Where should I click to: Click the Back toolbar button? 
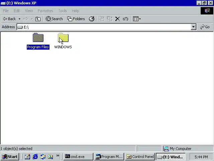tap(9, 19)
